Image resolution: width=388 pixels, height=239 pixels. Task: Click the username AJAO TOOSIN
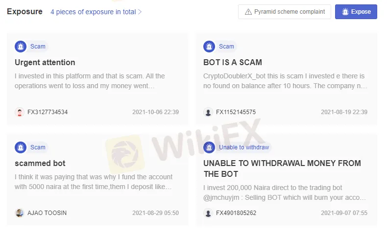pyautogui.click(x=47, y=213)
